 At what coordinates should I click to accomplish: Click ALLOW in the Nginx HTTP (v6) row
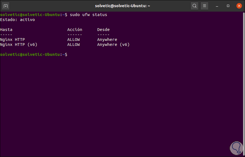pos(73,45)
